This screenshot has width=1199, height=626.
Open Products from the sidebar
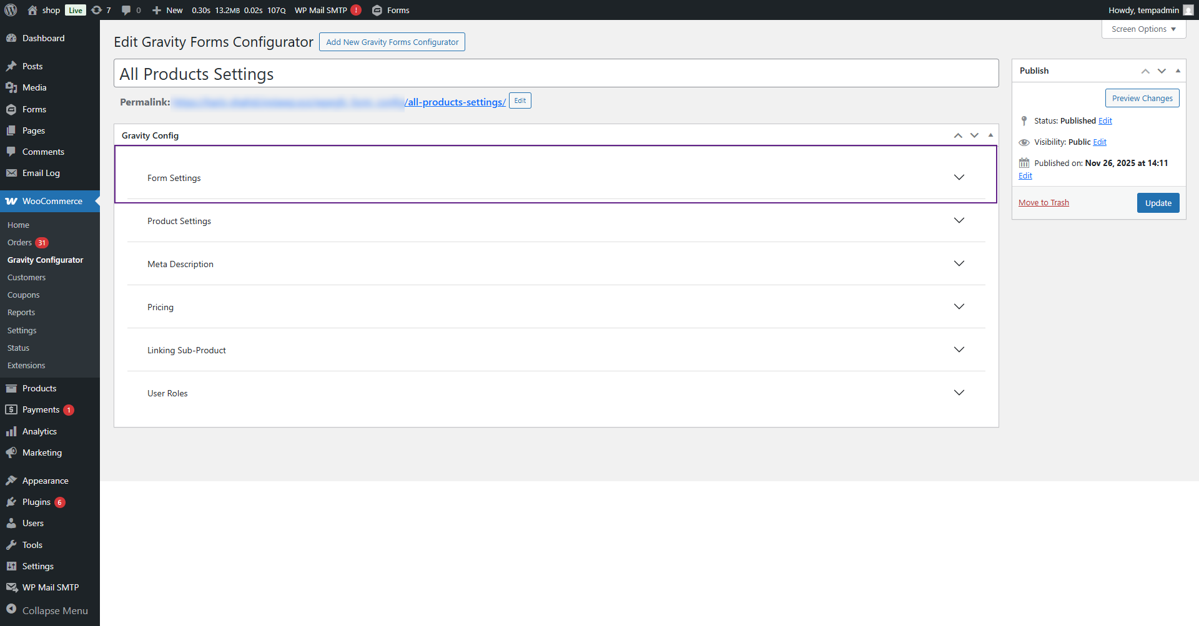[x=38, y=388]
